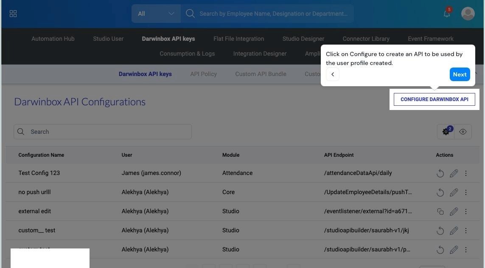
Task: Click the /studioapibuilder/saurabh-v1/p… endpoint
Action: click(x=367, y=249)
